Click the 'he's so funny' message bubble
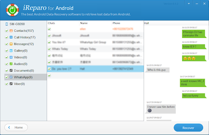Image resolution: width=209 pixels, height=135 pixels. 194,96
